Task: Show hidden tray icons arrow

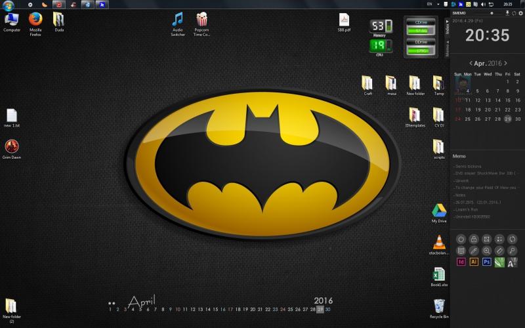Action: [438, 5]
